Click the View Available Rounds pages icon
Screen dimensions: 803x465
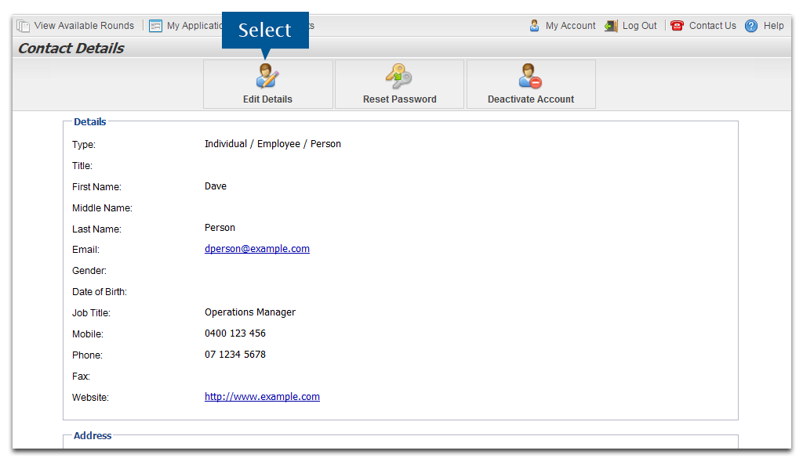(23, 26)
